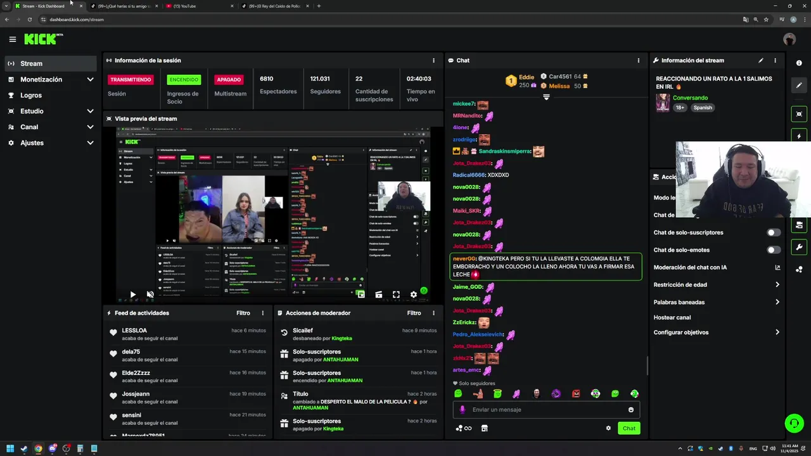Insert the pink praying hands emote
This screenshot has width=811, height=456.
tap(516, 394)
